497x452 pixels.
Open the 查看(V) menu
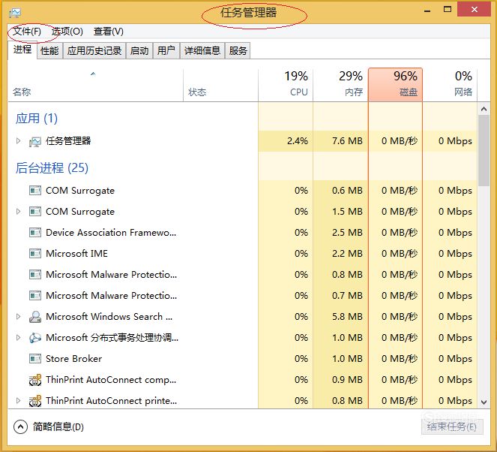(109, 32)
